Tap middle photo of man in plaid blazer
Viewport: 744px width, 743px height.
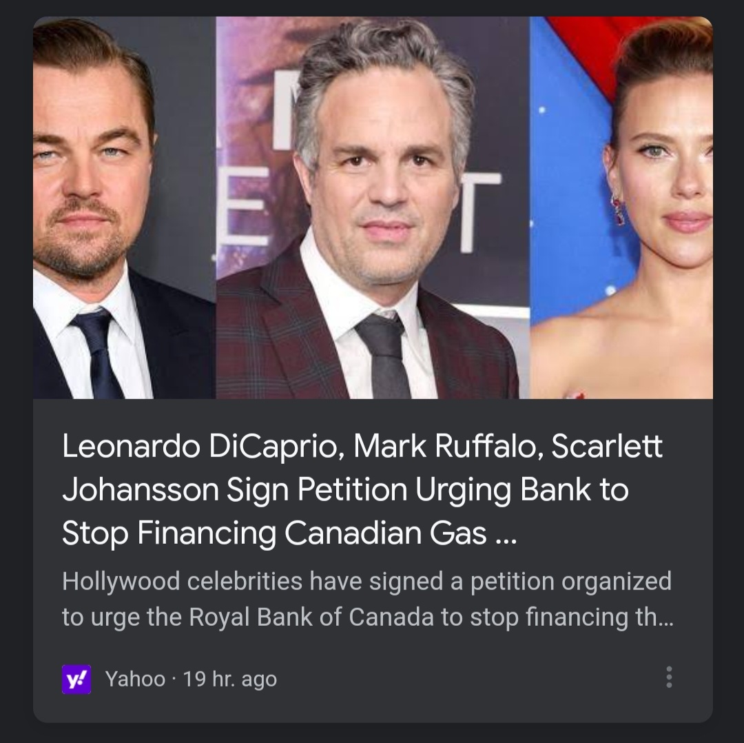point(372,207)
